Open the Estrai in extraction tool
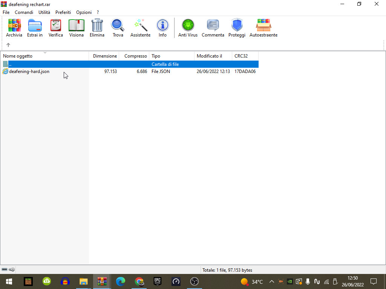The image size is (386, 289). point(35,28)
